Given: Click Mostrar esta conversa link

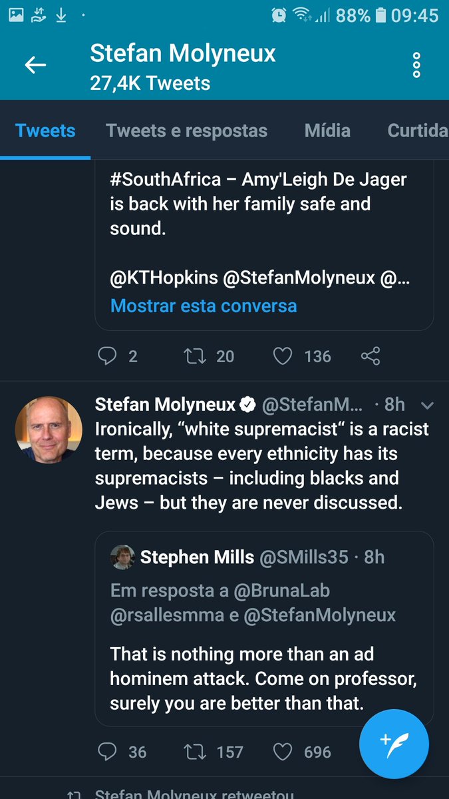Looking at the screenshot, I should (204, 306).
